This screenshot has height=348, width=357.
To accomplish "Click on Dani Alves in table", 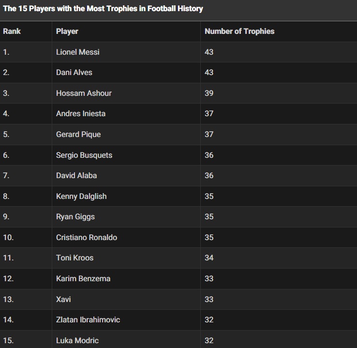I will [74, 73].
